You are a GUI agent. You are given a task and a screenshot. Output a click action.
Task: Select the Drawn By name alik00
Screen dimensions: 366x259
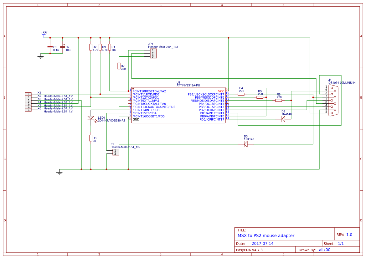tap(324, 250)
